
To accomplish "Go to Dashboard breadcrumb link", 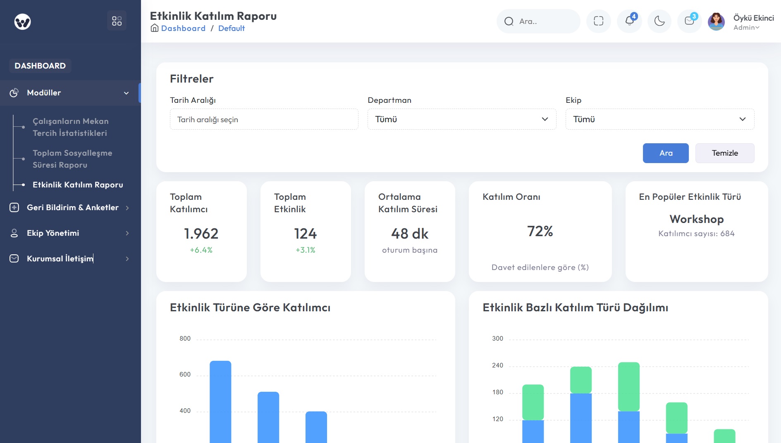I will (183, 28).
